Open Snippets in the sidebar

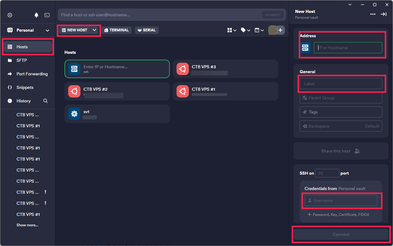tap(25, 87)
